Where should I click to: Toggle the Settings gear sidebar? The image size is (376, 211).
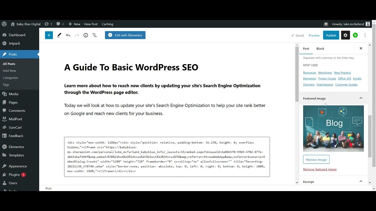345,35
